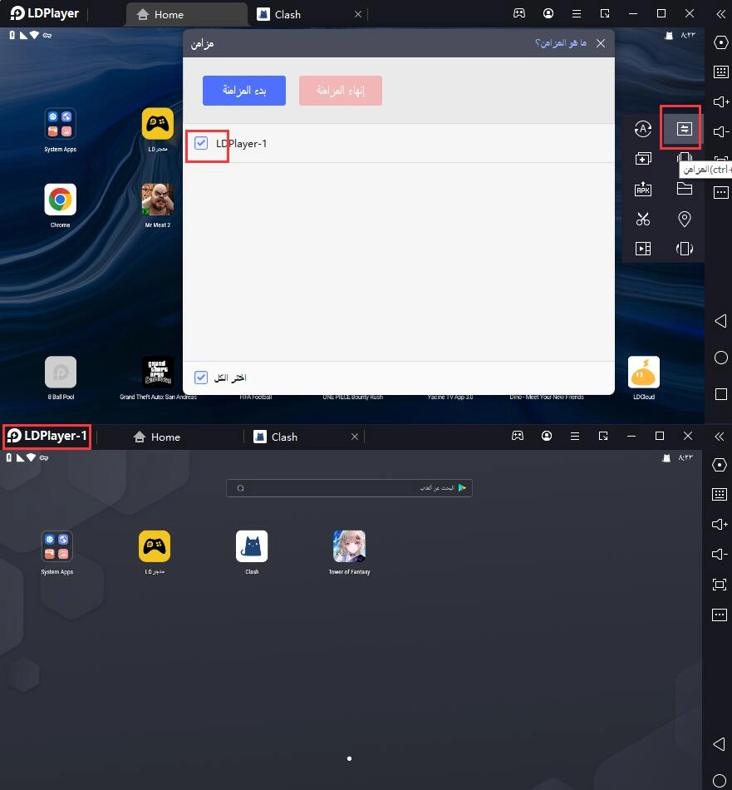Launch Chrome in top window
The width and height of the screenshot is (732, 790).
[60, 205]
